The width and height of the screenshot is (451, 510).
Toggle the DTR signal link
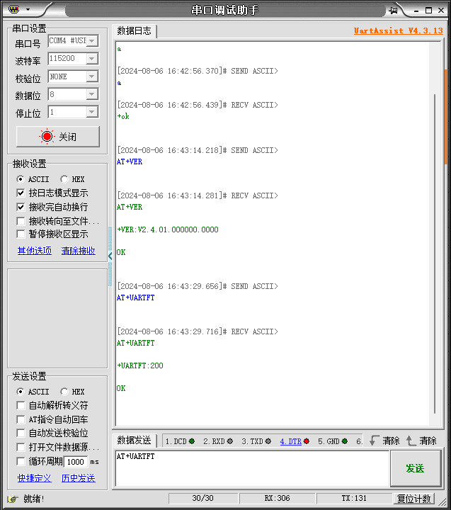[x=291, y=441]
